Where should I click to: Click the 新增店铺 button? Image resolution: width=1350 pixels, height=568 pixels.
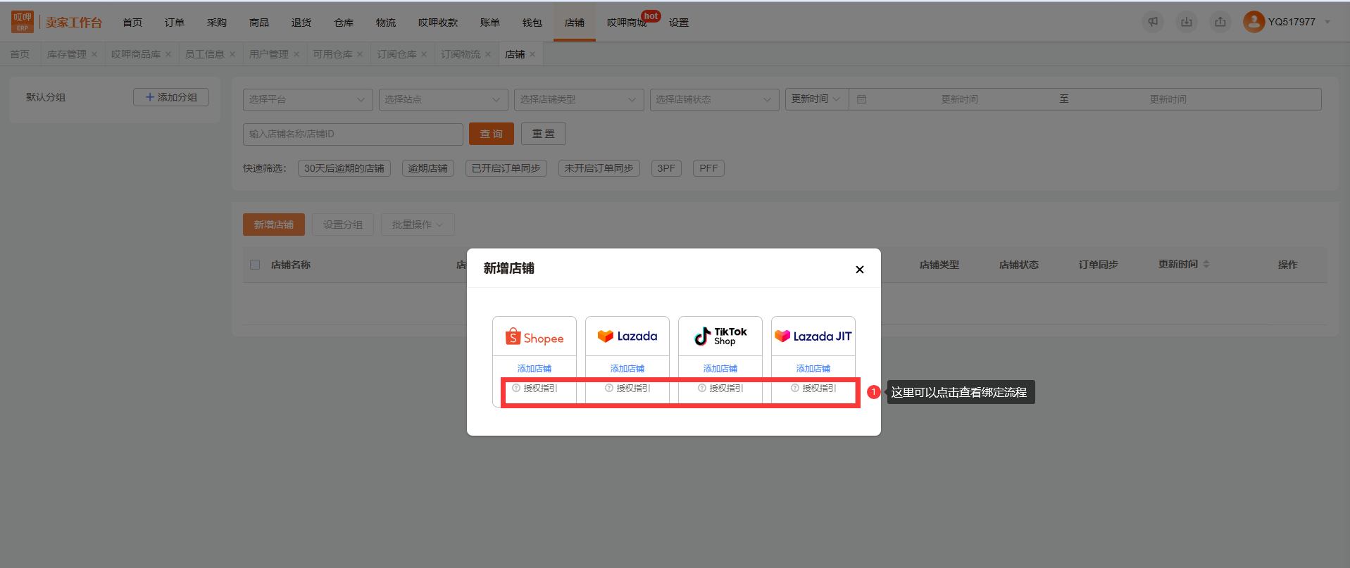click(274, 225)
